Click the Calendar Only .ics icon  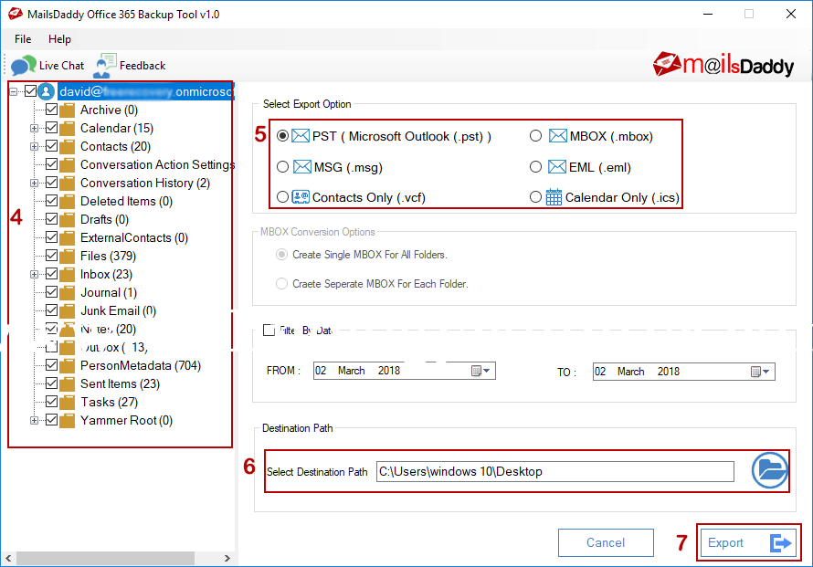554,197
